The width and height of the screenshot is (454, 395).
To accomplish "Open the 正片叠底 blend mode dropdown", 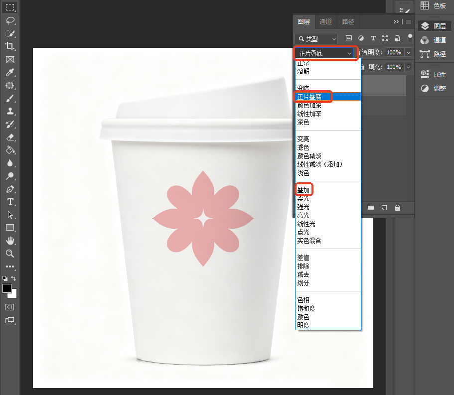I will 325,53.
